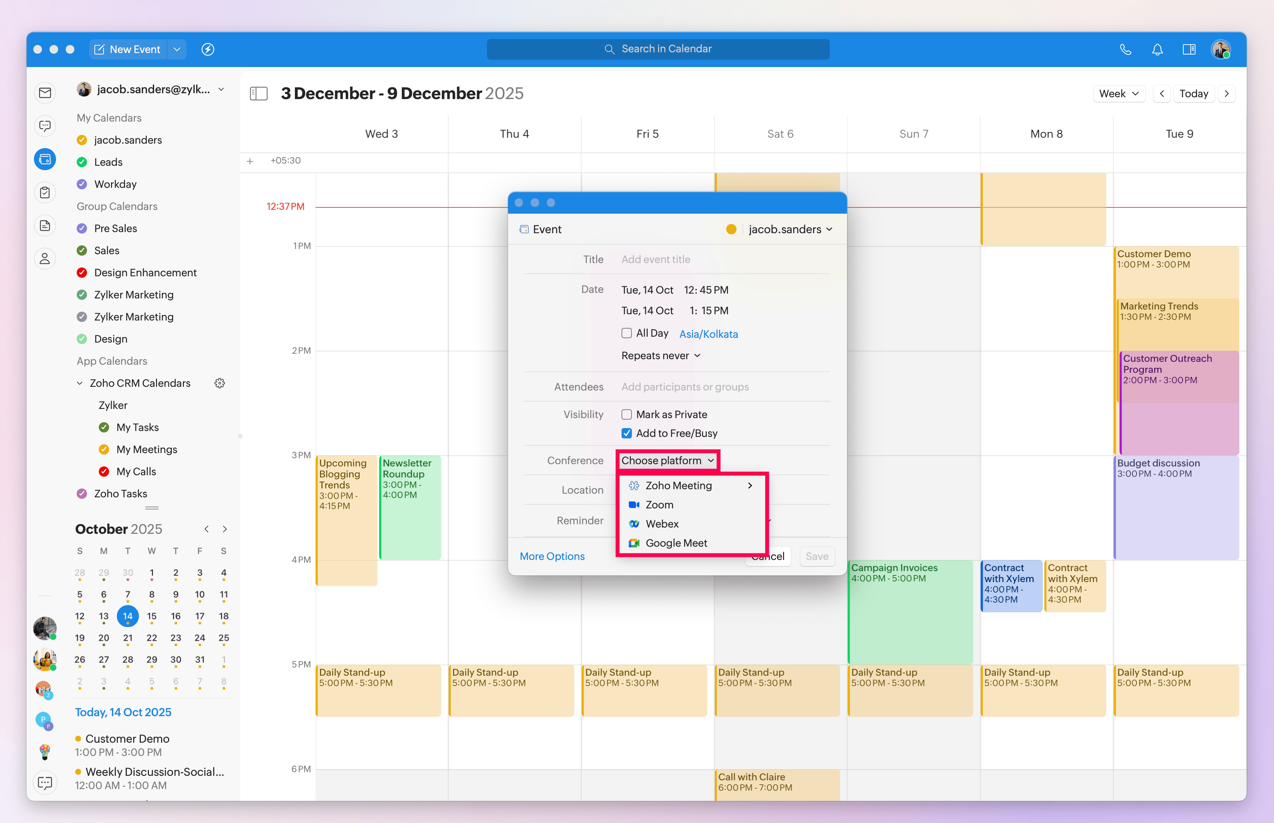1274x823 pixels.
Task: Open the Contacts icon in left sidebar
Action: click(x=45, y=259)
